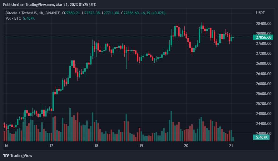Click the volume value tag 5.467K
Viewport: 278px width, 161px height.
pos(261,137)
